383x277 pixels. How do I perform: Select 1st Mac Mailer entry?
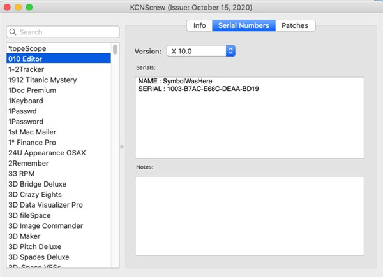click(x=59, y=132)
